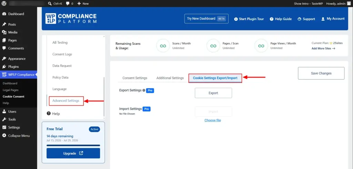Click the Start Plugin Tour play icon
353x169 pixels.
[x=236, y=19]
